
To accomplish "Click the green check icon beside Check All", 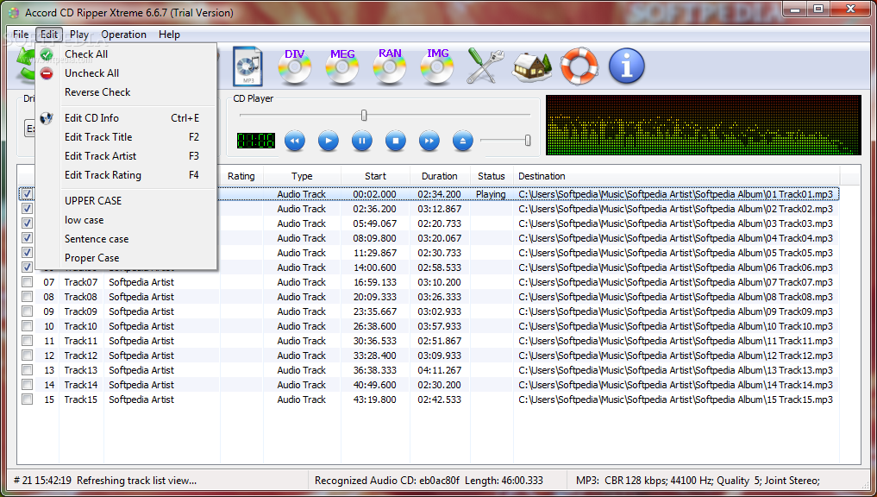I will coord(47,54).
